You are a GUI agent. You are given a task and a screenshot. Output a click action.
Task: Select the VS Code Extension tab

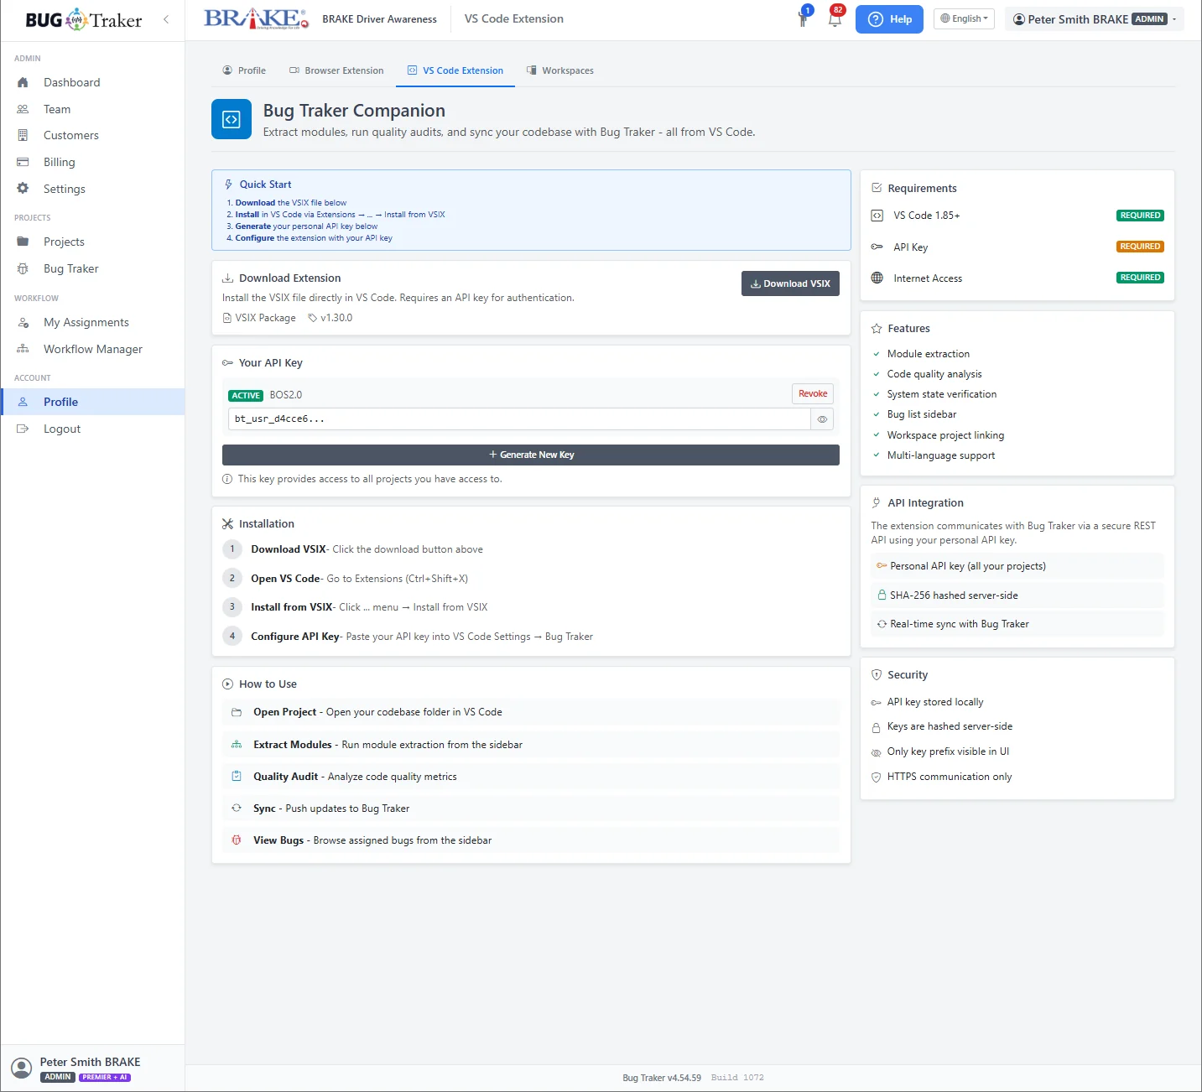pyautogui.click(x=455, y=70)
